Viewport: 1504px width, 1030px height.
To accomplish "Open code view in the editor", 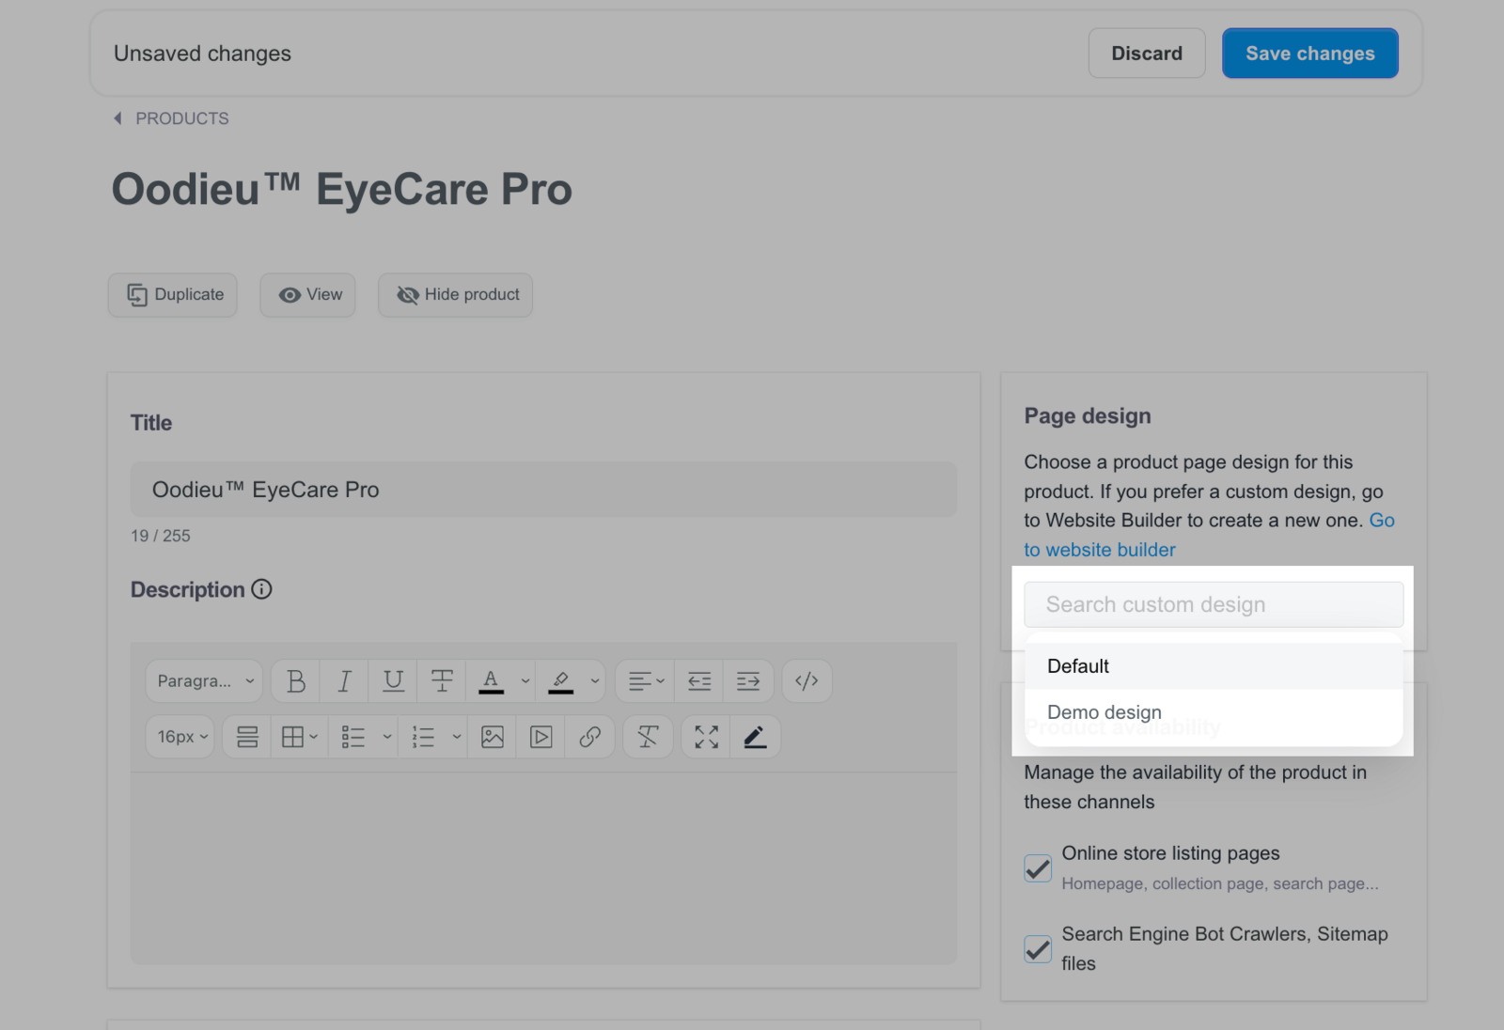I will click(x=807, y=681).
